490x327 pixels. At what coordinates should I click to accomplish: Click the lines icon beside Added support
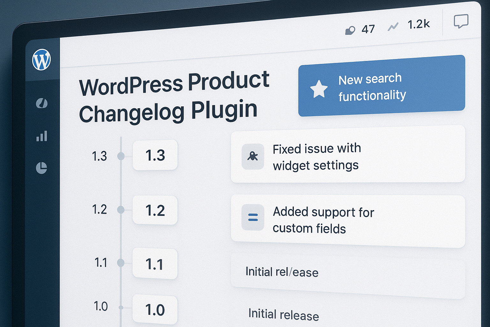tap(253, 217)
